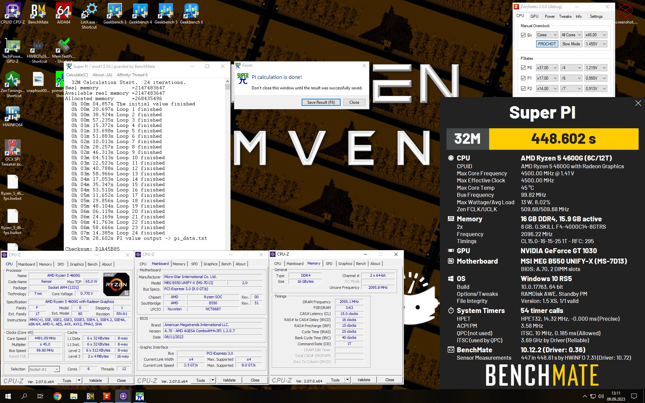The height and width of the screenshot is (403, 645).
Task: Open All Cores dropdown
Action: [571, 35]
